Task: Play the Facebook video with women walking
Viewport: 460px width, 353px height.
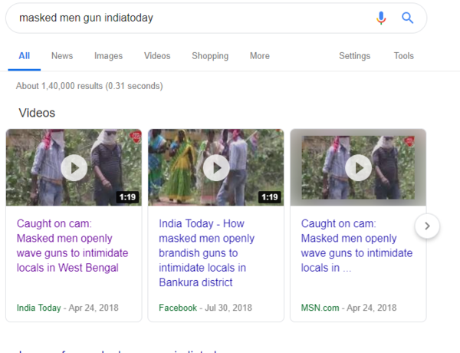Action: point(215,167)
